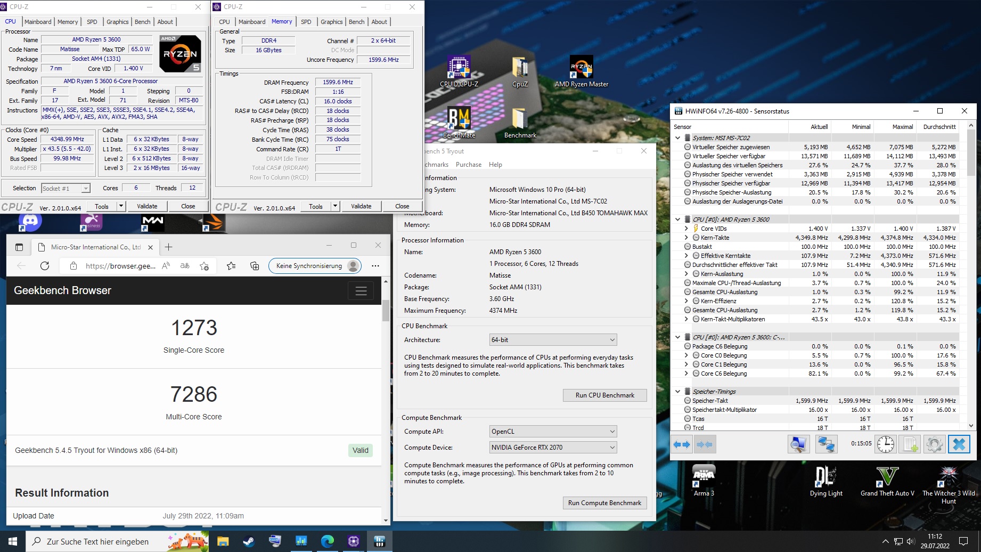This screenshot has height=552, width=981.
Task: Open Edge settings three-dots menu
Action: 375,266
